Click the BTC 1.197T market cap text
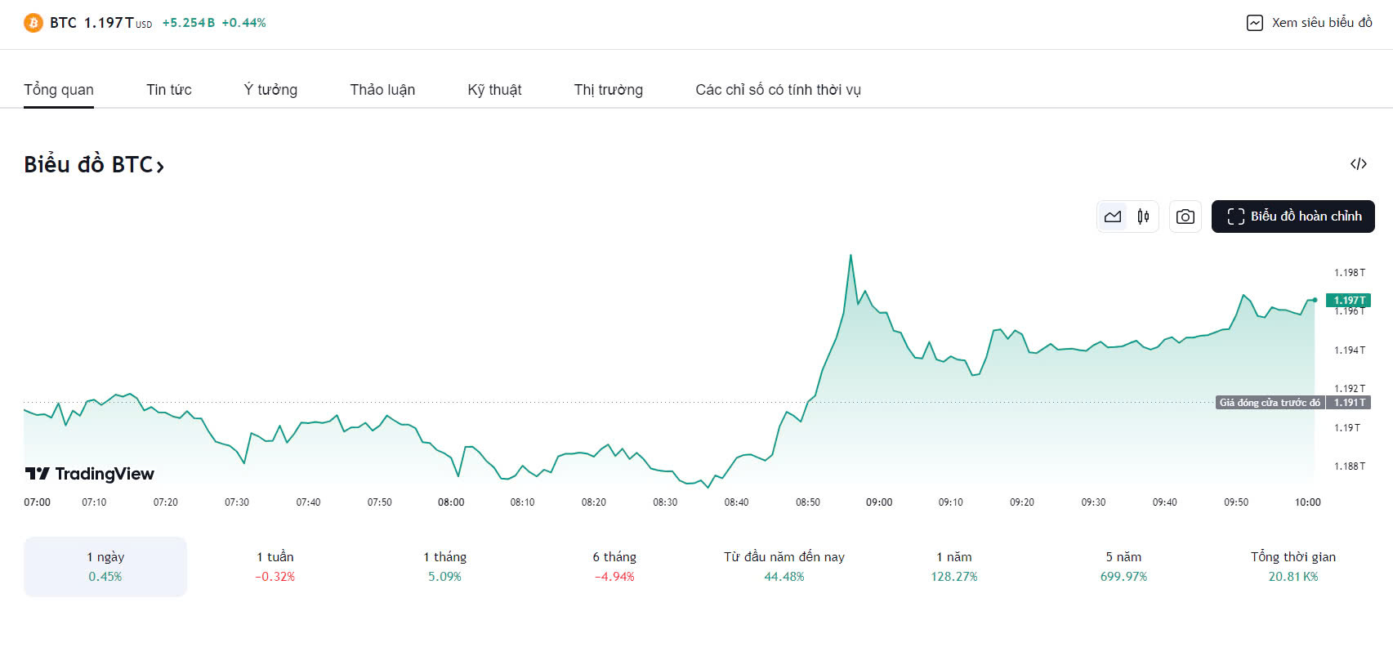Screen dimensions: 1393x656 pyautogui.click(x=100, y=23)
